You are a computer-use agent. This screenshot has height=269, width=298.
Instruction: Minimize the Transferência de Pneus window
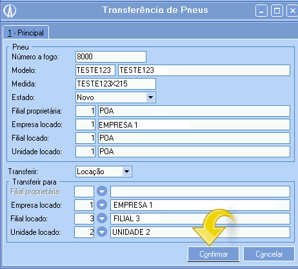[x=261, y=11]
